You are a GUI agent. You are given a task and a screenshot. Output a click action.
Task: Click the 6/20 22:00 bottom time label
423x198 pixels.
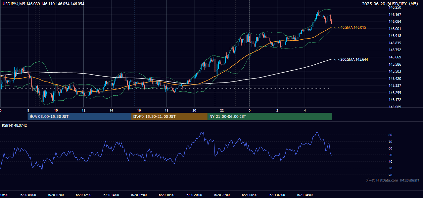(x=222, y=195)
